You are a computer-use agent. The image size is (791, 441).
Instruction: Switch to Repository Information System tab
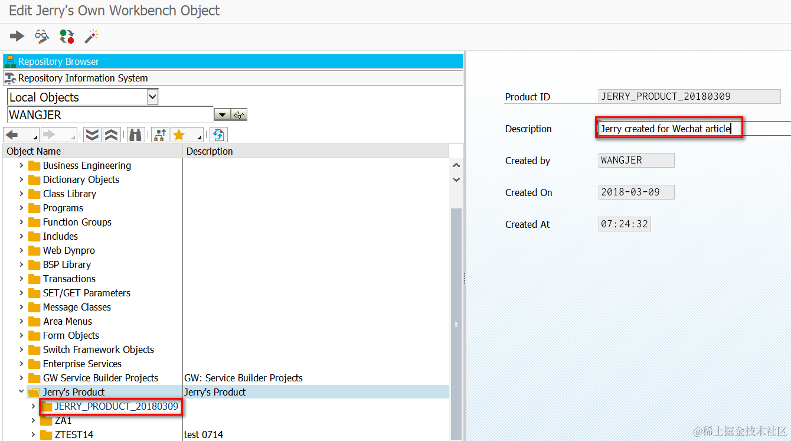point(233,78)
